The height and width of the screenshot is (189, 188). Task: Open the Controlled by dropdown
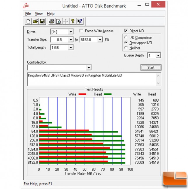click(x=89, y=68)
